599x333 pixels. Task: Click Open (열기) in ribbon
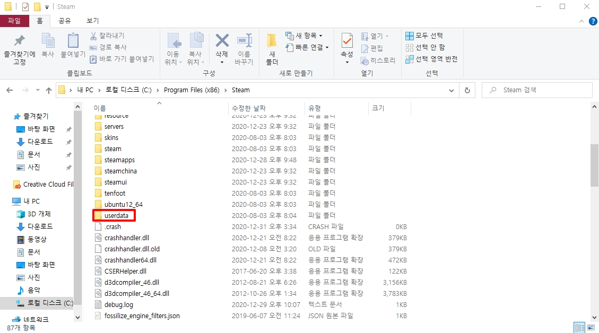(x=375, y=36)
